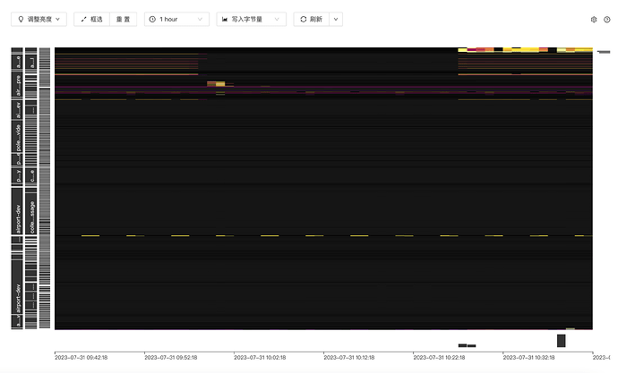Open the 1 hour time range dropdown

click(x=176, y=19)
